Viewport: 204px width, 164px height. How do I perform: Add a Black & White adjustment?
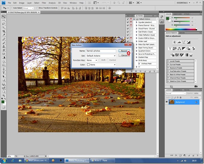(184, 49)
